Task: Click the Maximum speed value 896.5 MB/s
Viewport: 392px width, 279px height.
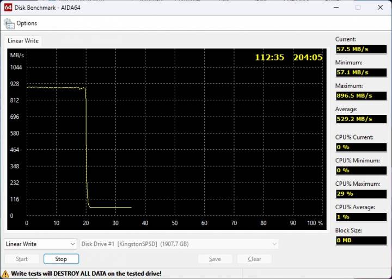Action: tap(360, 95)
